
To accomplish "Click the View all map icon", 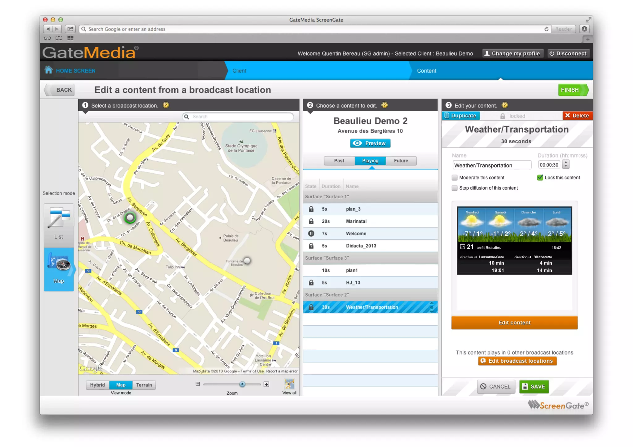I will [x=289, y=384].
